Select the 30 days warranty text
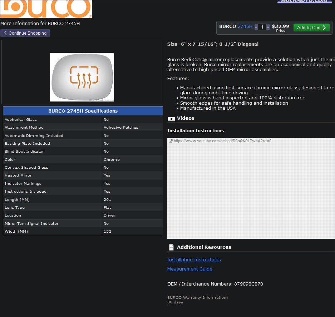 pos(175,302)
